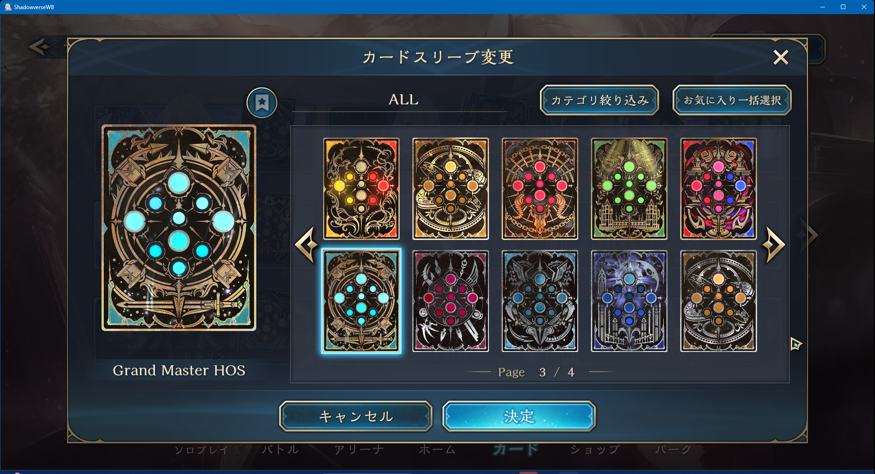The height and width of the screenshot is (474, 875).
Task: Go to the next sleeve page arrow
Action: [774, 245]
